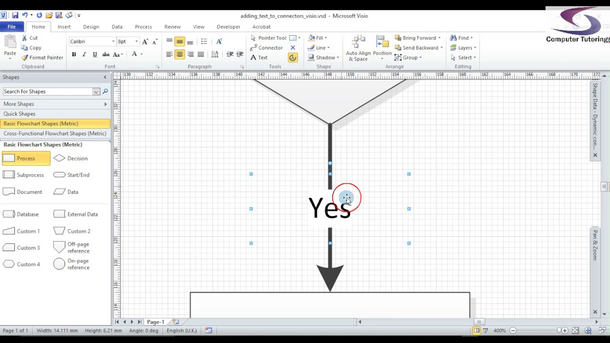Switch to the Process tab
Viewport: 610px width, 343px height.
[143, 27]
